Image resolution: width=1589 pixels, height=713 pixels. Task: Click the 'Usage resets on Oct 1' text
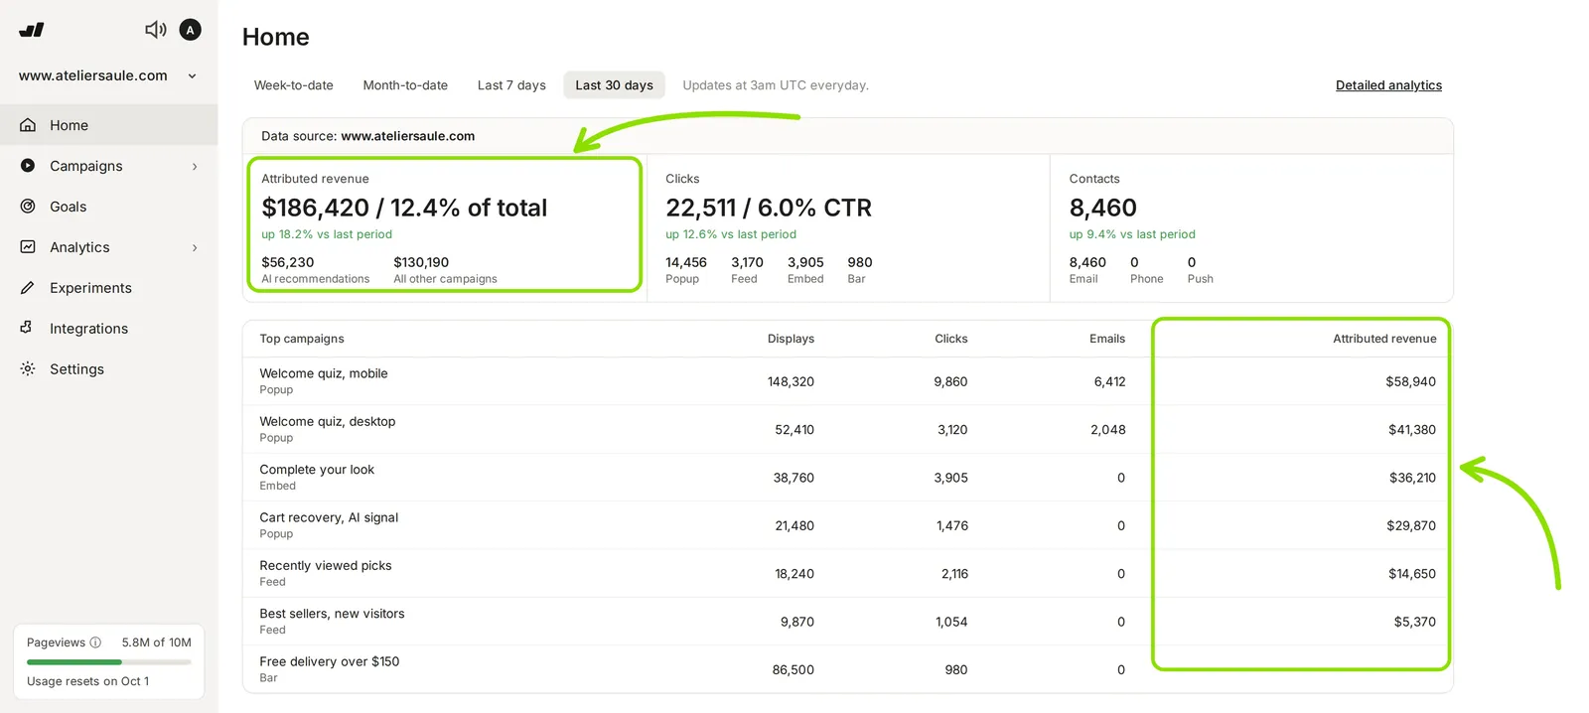tap(87, 681)
